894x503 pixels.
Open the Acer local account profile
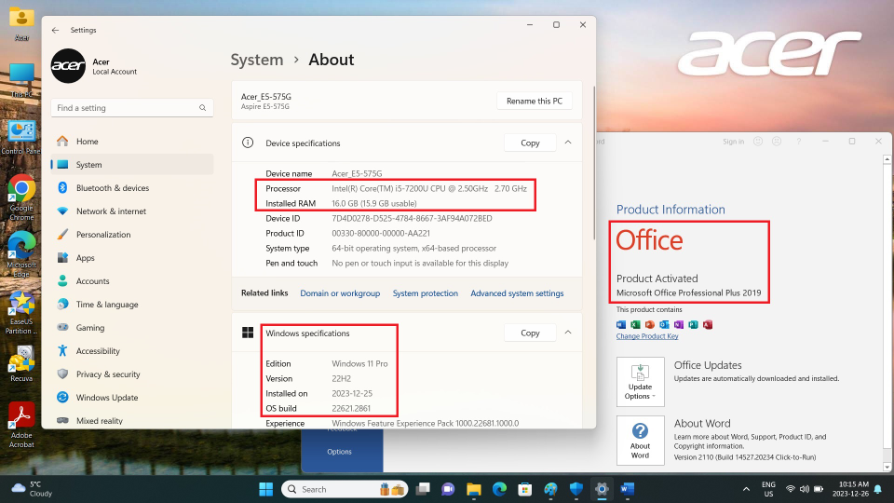tap(94, 66)
